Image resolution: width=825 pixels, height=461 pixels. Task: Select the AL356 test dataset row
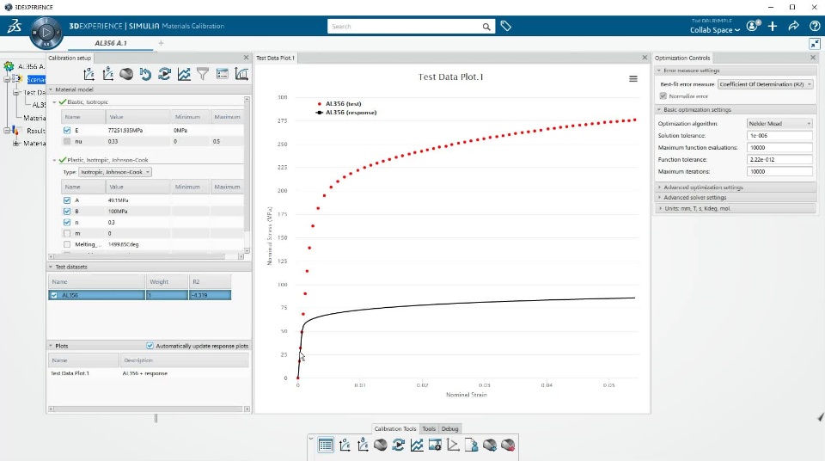(139, 295)
